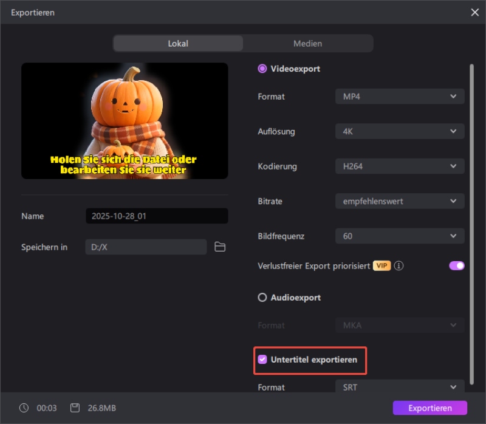Viewport: 486px width, 424px height.
Task: Open the Kodierung H264 dropdown
Action: [x=400, y=166]
